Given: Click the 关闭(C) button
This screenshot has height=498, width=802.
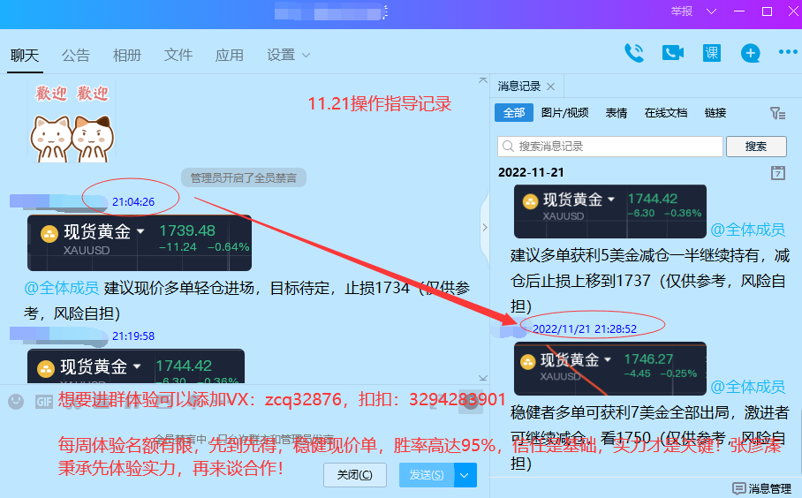Looking at the screenshot, I should (355, 475).
